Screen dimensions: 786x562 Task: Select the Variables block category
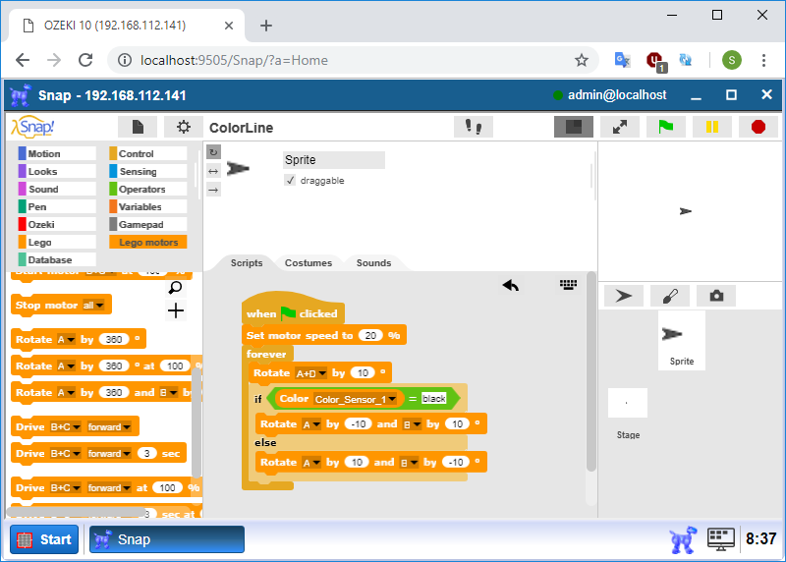coord(148,206)
